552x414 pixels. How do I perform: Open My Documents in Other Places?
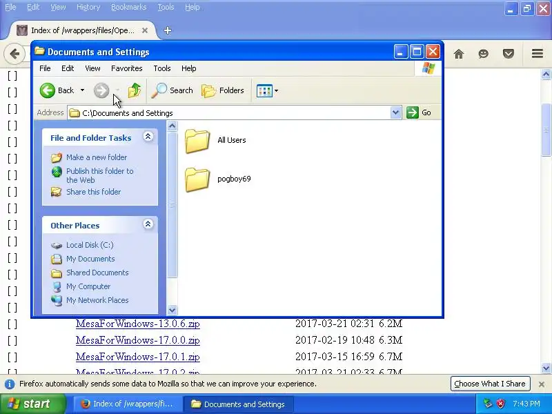pyautogui.click(x=90, y=259)
